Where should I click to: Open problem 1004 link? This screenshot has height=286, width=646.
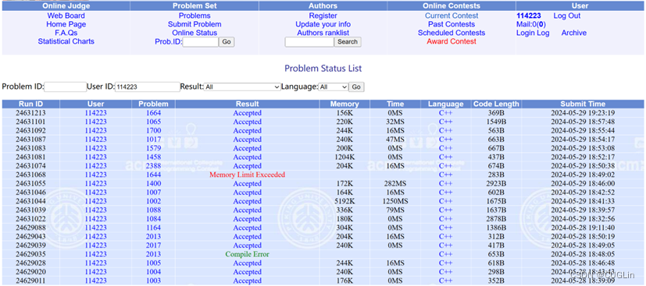coord(153,272)
